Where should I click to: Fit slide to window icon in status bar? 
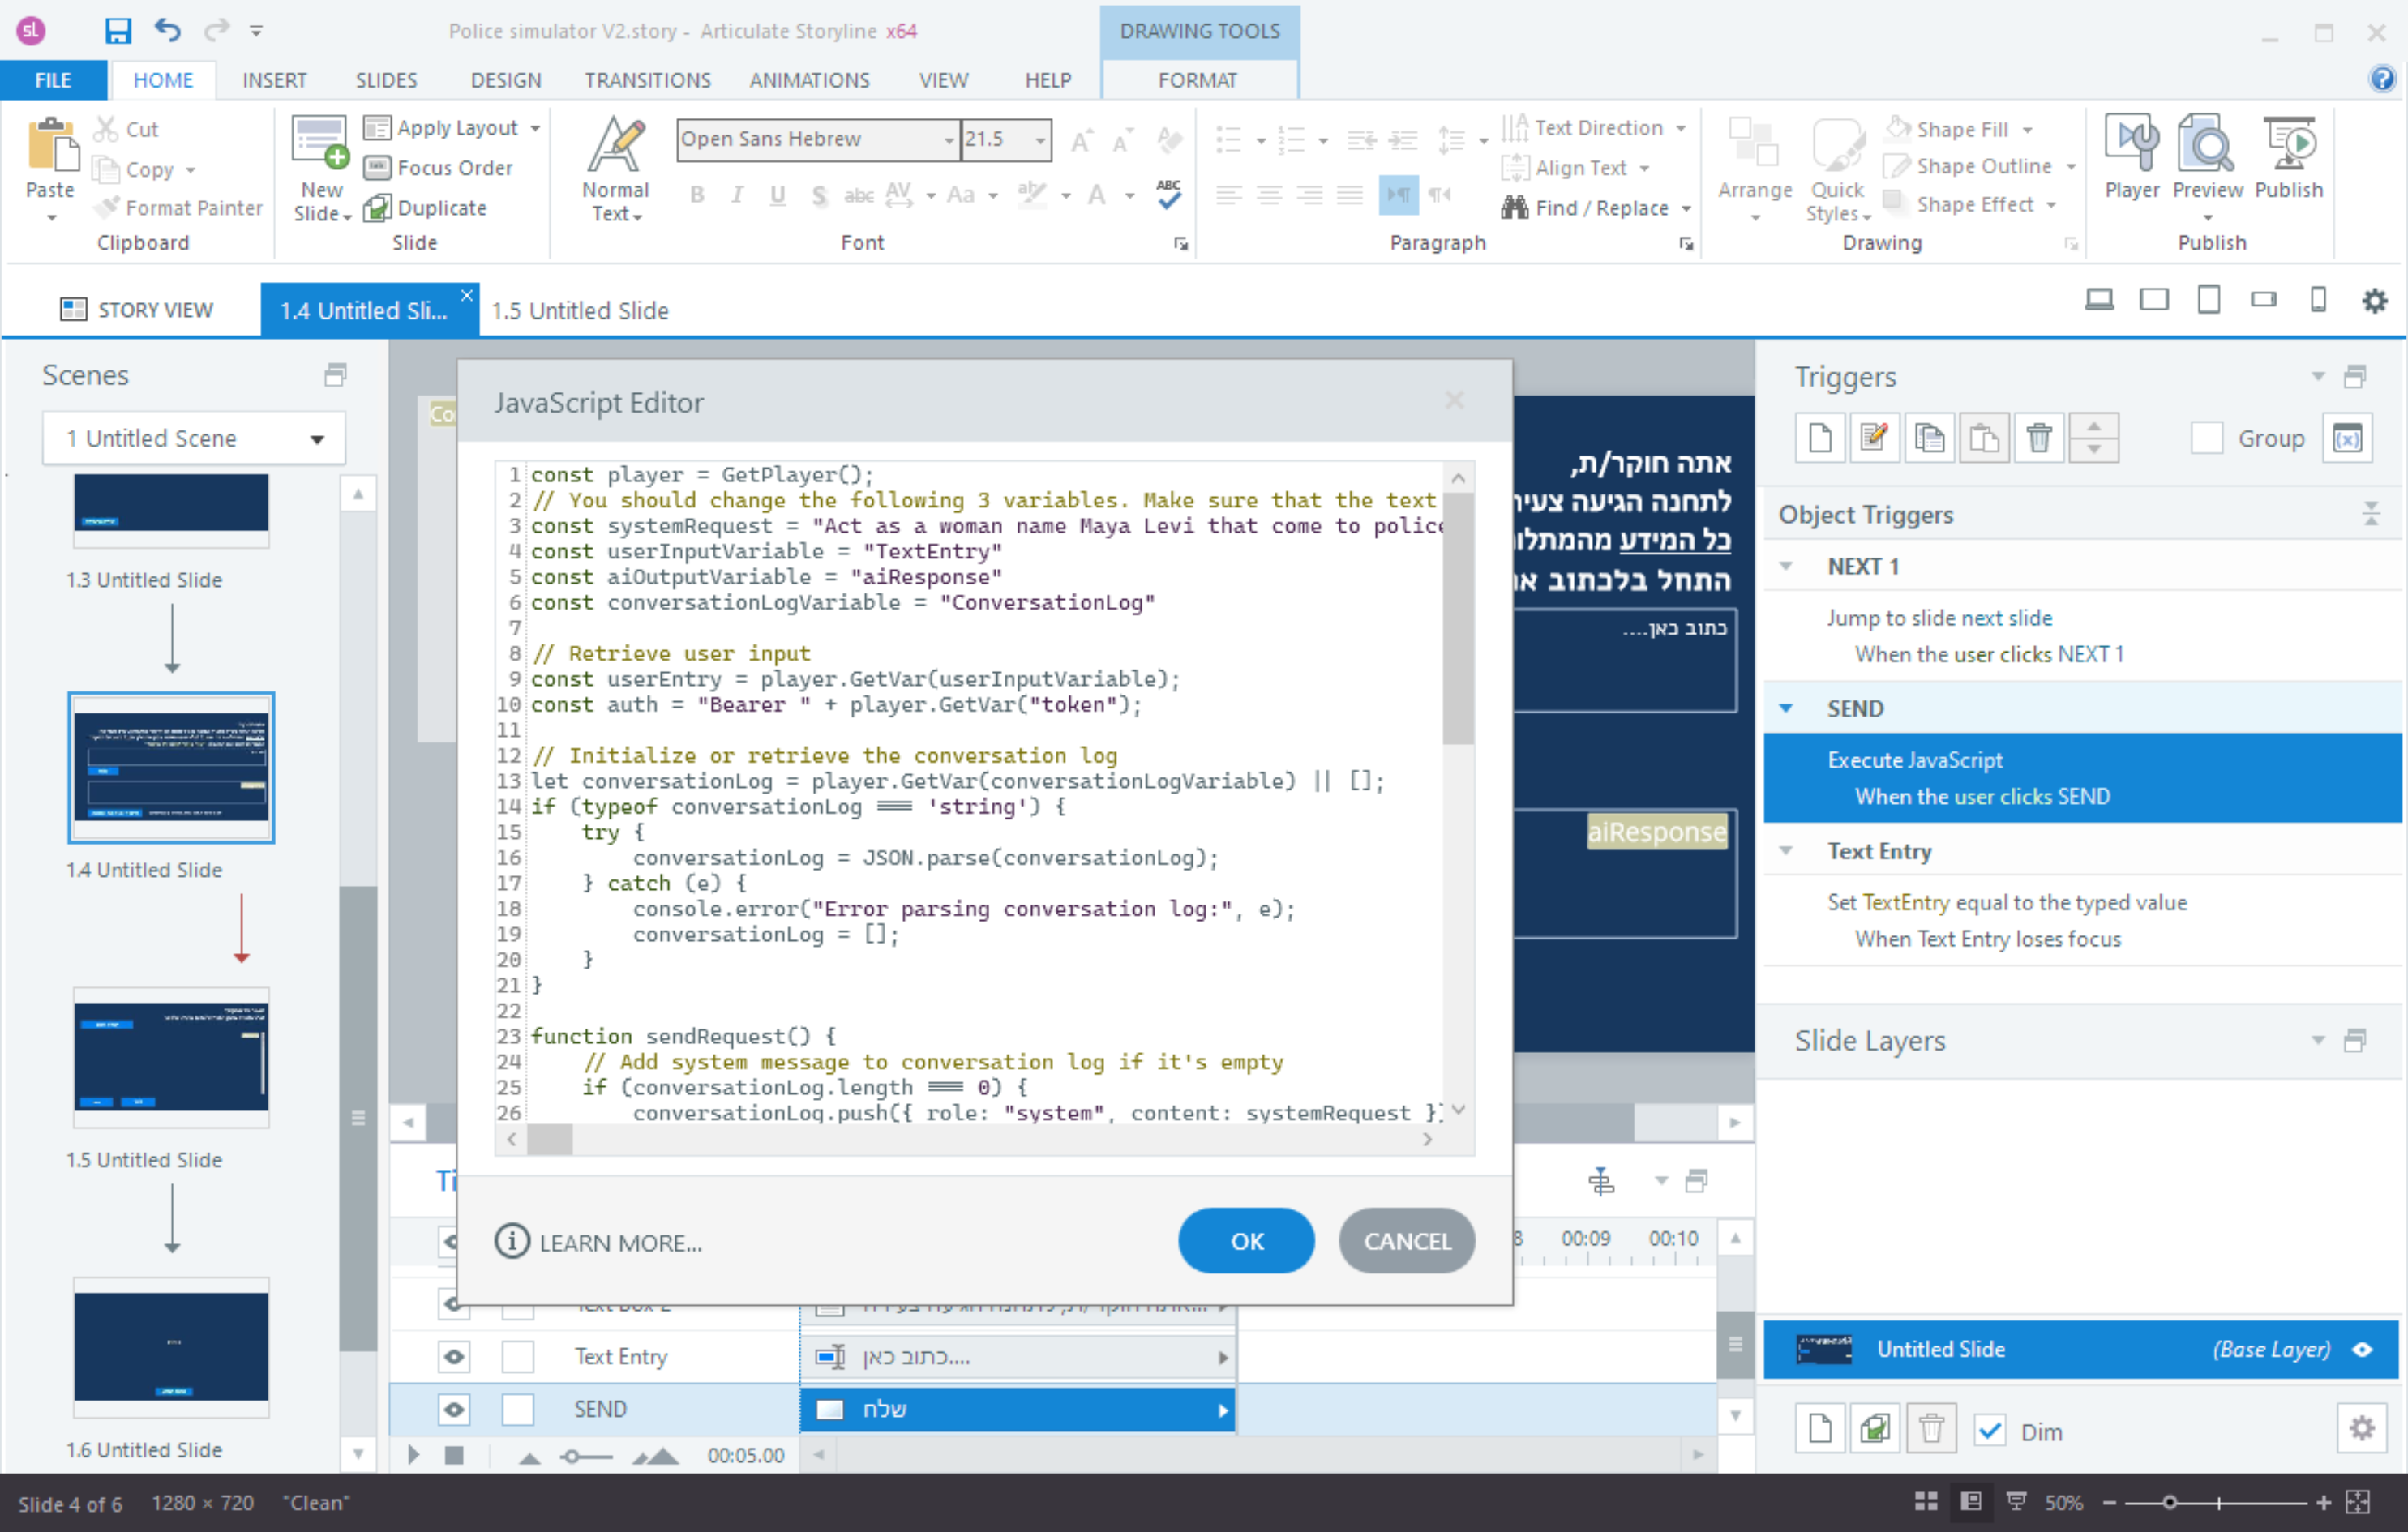(x=2358, y=1503)
